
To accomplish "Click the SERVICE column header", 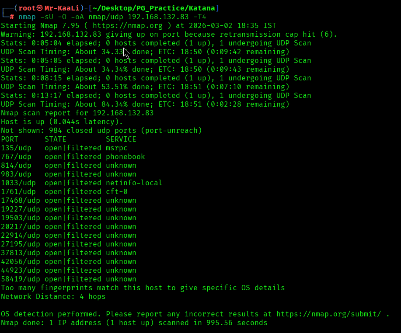I will click(x=121, y=139).
